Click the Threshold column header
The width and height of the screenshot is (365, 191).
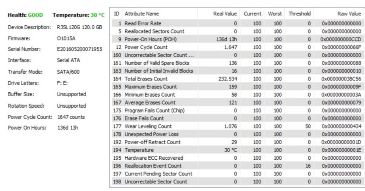[299, 14]
